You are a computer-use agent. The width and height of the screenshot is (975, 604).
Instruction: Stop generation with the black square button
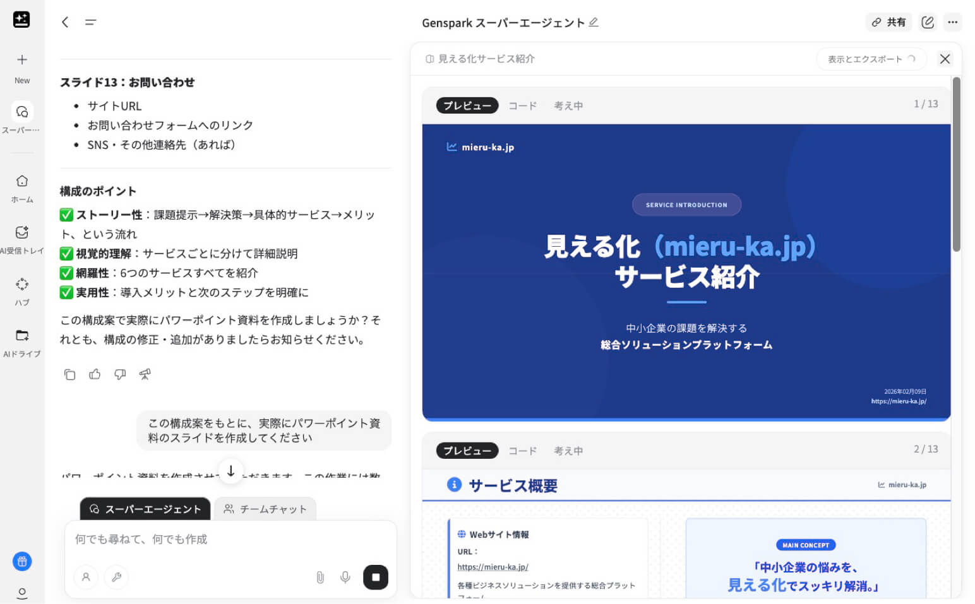[375, 577]
